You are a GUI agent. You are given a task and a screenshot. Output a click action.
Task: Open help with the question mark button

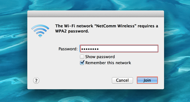36,81
